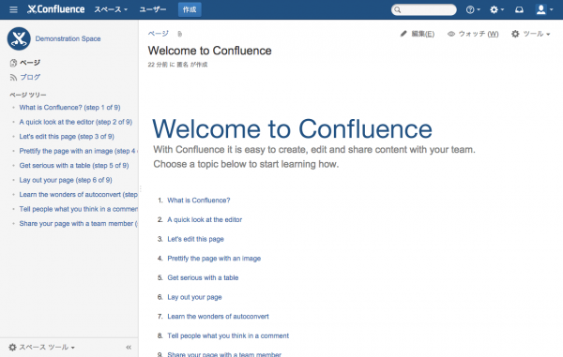Click content link 4. Prettify the page with an image

coord(214,259)
